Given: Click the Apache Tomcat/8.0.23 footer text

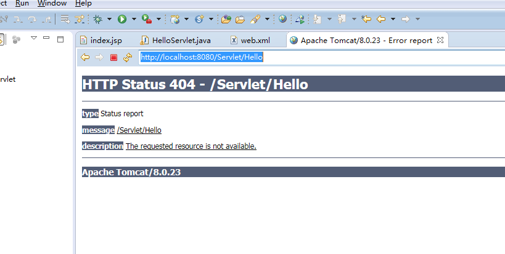Looking at the screenshot, I should pyautogui.click(x=131, y=172).
